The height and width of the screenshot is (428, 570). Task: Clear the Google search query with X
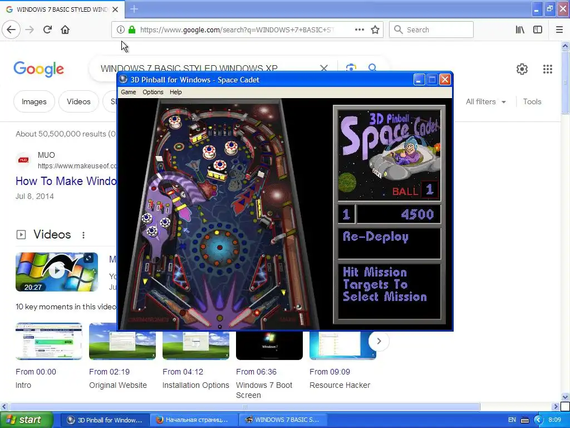[324, 67]
